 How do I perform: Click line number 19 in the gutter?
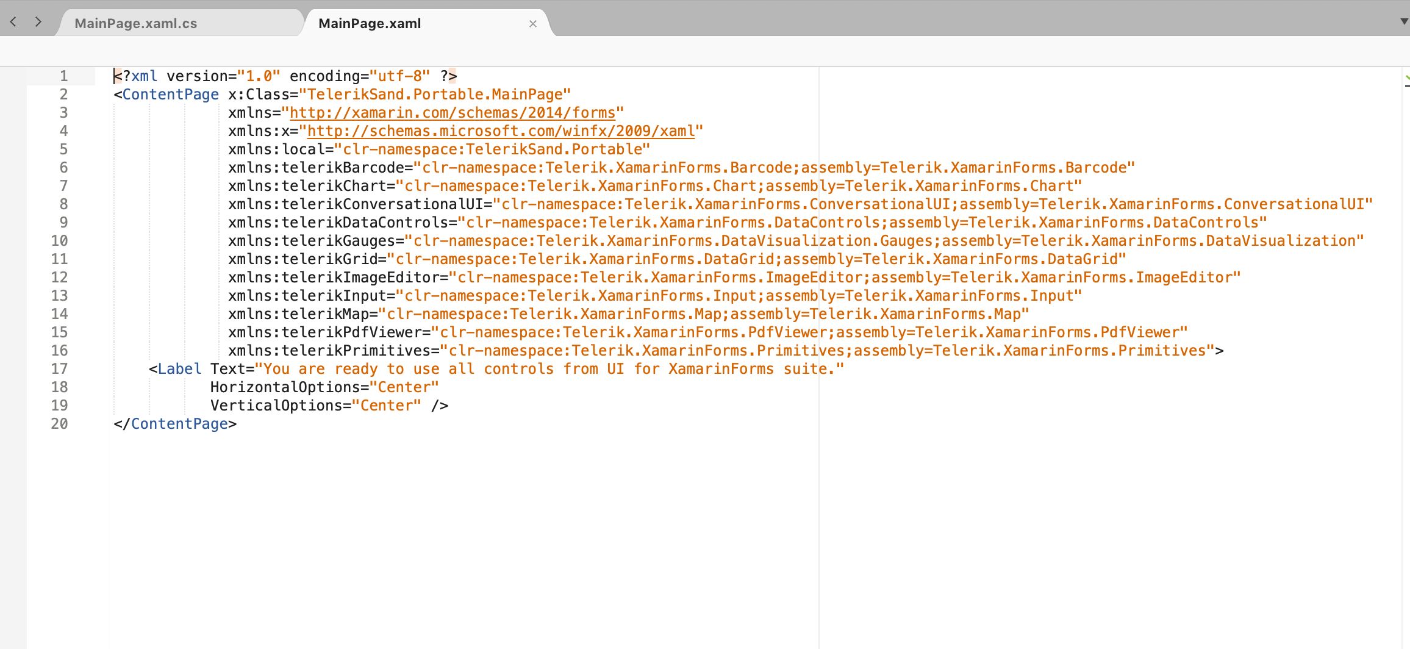(x=59, y=406)
